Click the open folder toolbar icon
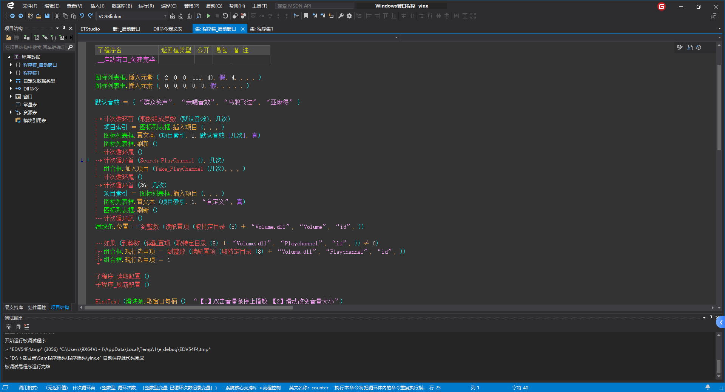The width and height of the screenshot is (725, 392). point(39,16)
